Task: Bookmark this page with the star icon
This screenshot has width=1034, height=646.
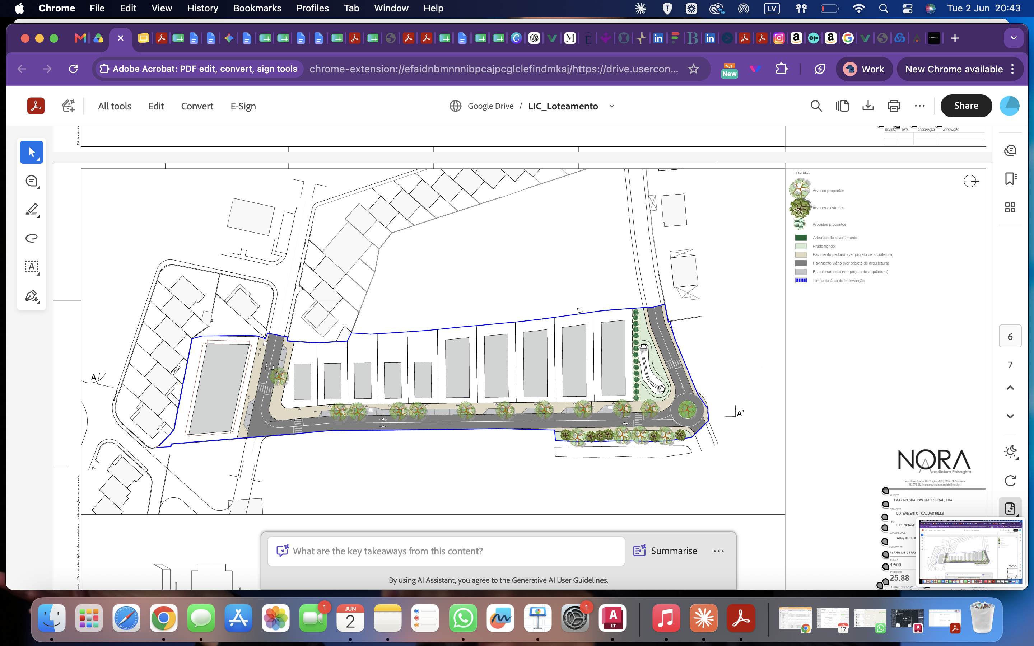Action: 694,69
